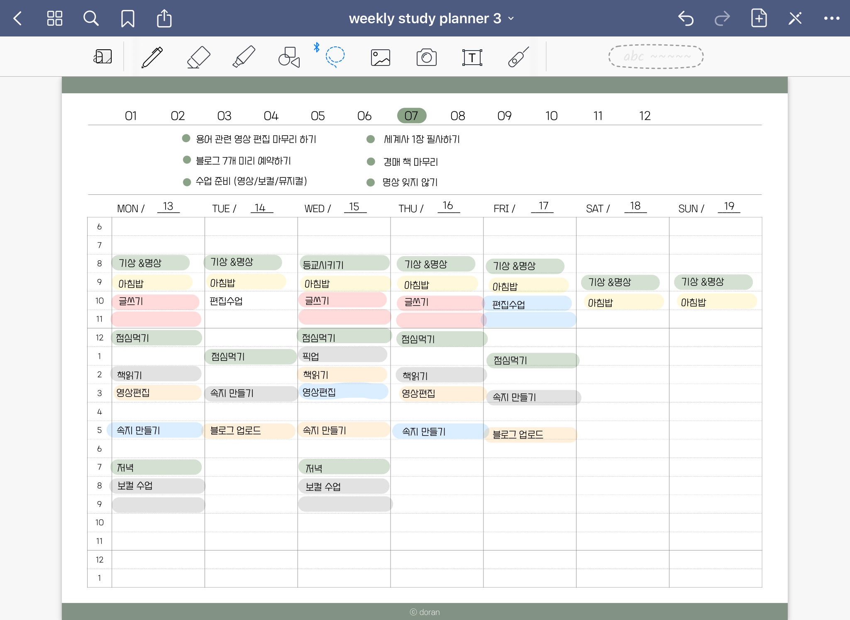
Task: Toggle read-only mode (crossed pencil icon)
Action: coord(795,18)
